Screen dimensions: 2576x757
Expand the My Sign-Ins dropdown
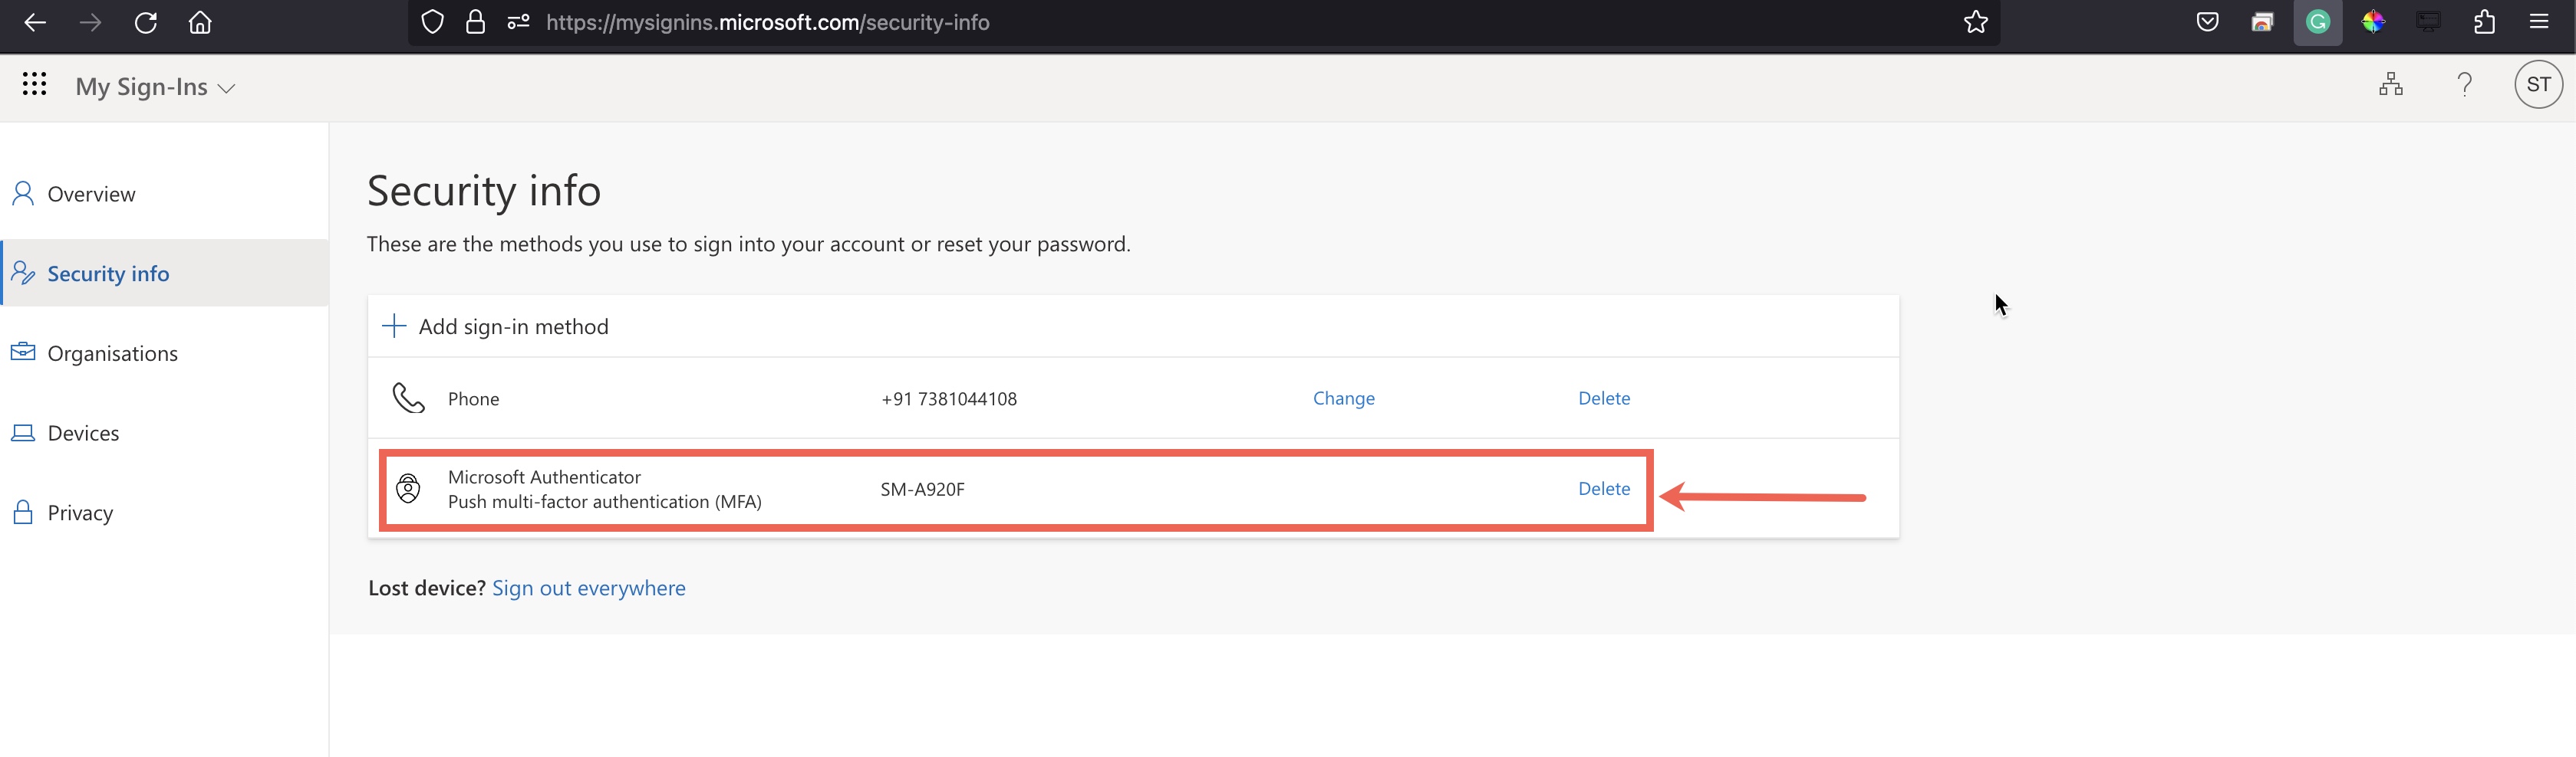pyautogui.click(x=155, y=87)
